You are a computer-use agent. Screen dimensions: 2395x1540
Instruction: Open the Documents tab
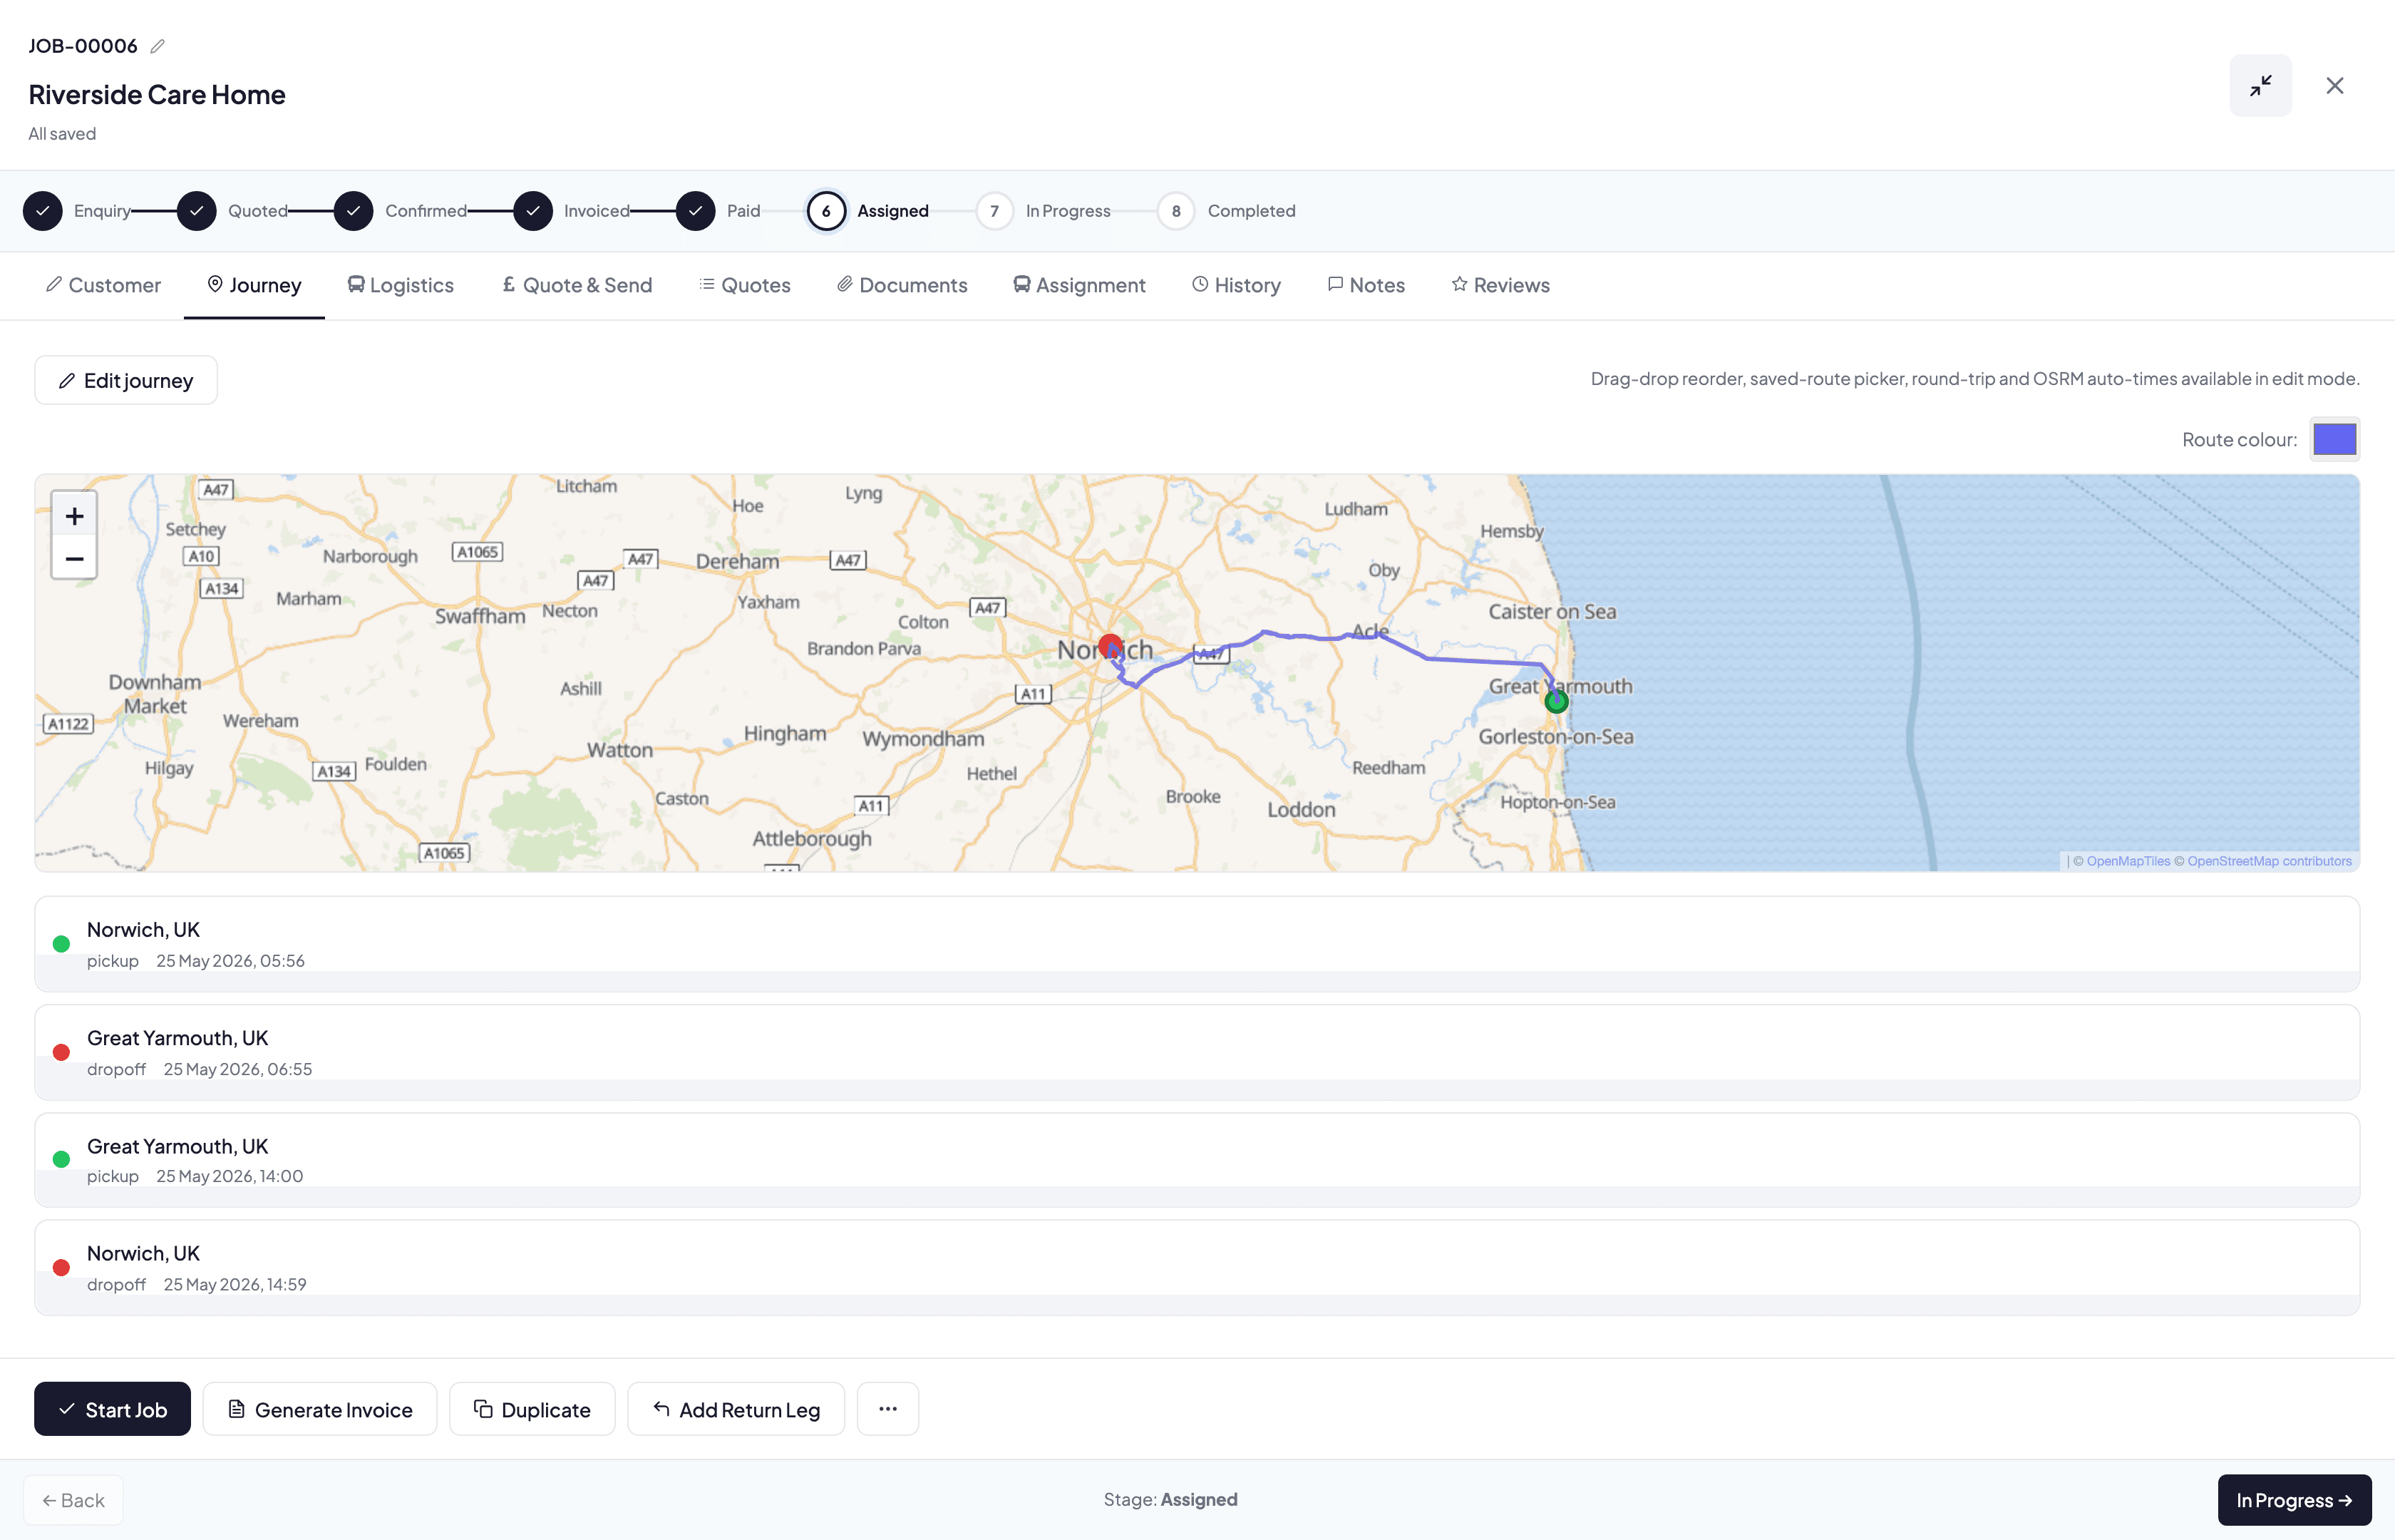click(x=902, y=285)
